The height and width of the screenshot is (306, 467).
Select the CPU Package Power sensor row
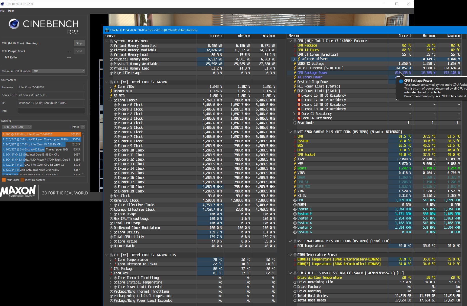(375, 73)
